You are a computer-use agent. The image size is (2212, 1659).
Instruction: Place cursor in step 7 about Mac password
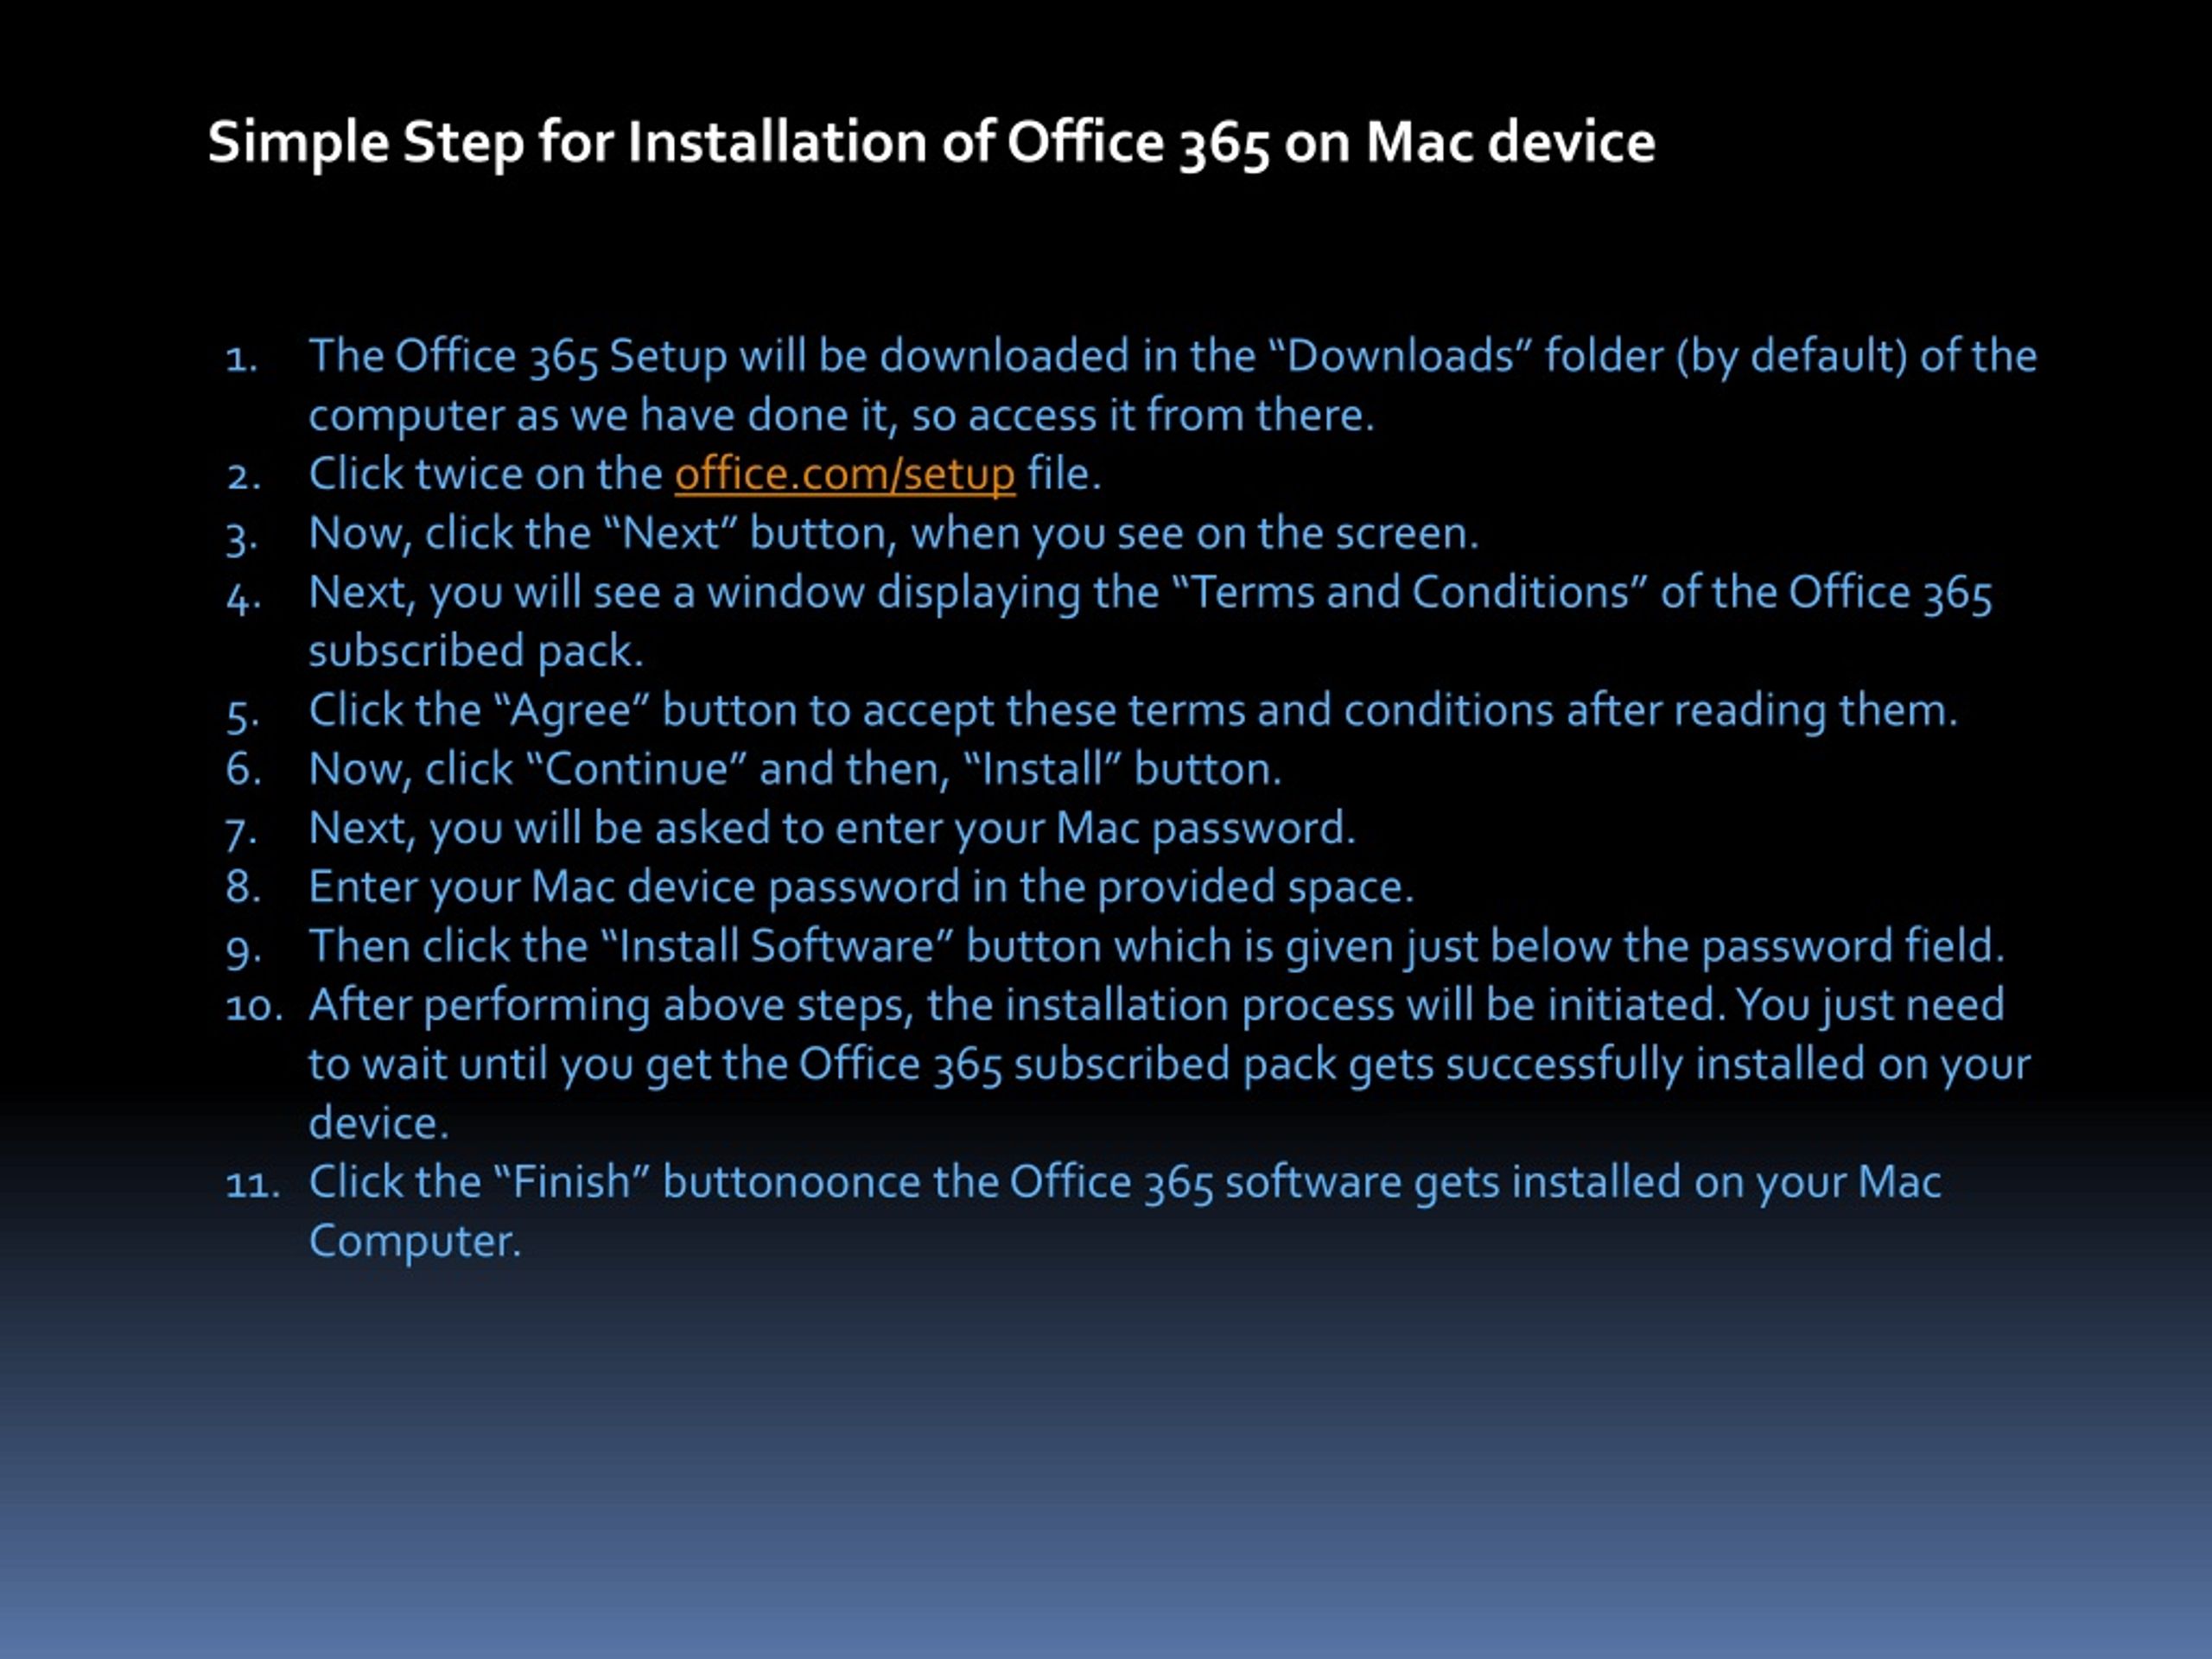pos(832,829)
